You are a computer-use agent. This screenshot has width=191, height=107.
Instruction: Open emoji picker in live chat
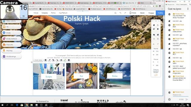pyautogui.click(x=169, y=100)
